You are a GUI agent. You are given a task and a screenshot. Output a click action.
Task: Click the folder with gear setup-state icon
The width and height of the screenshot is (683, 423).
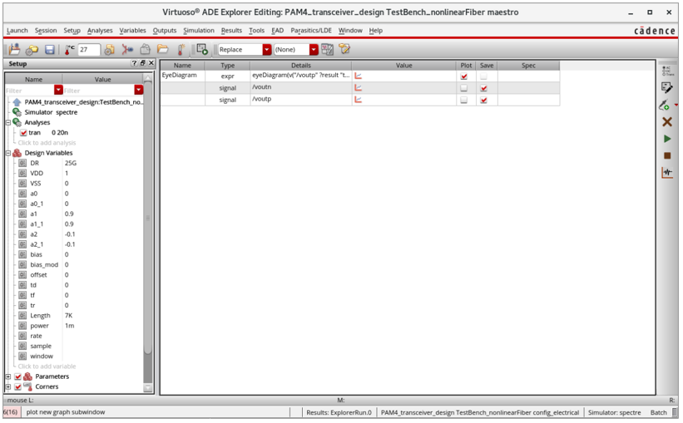[x=32, y=50]
